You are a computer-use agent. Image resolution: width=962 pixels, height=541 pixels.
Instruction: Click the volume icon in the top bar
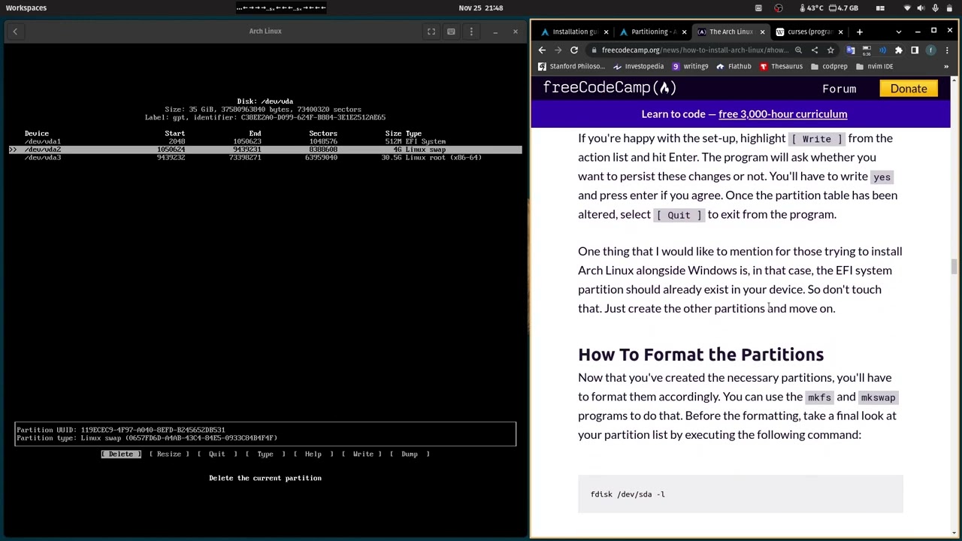(x=921, y=8)
